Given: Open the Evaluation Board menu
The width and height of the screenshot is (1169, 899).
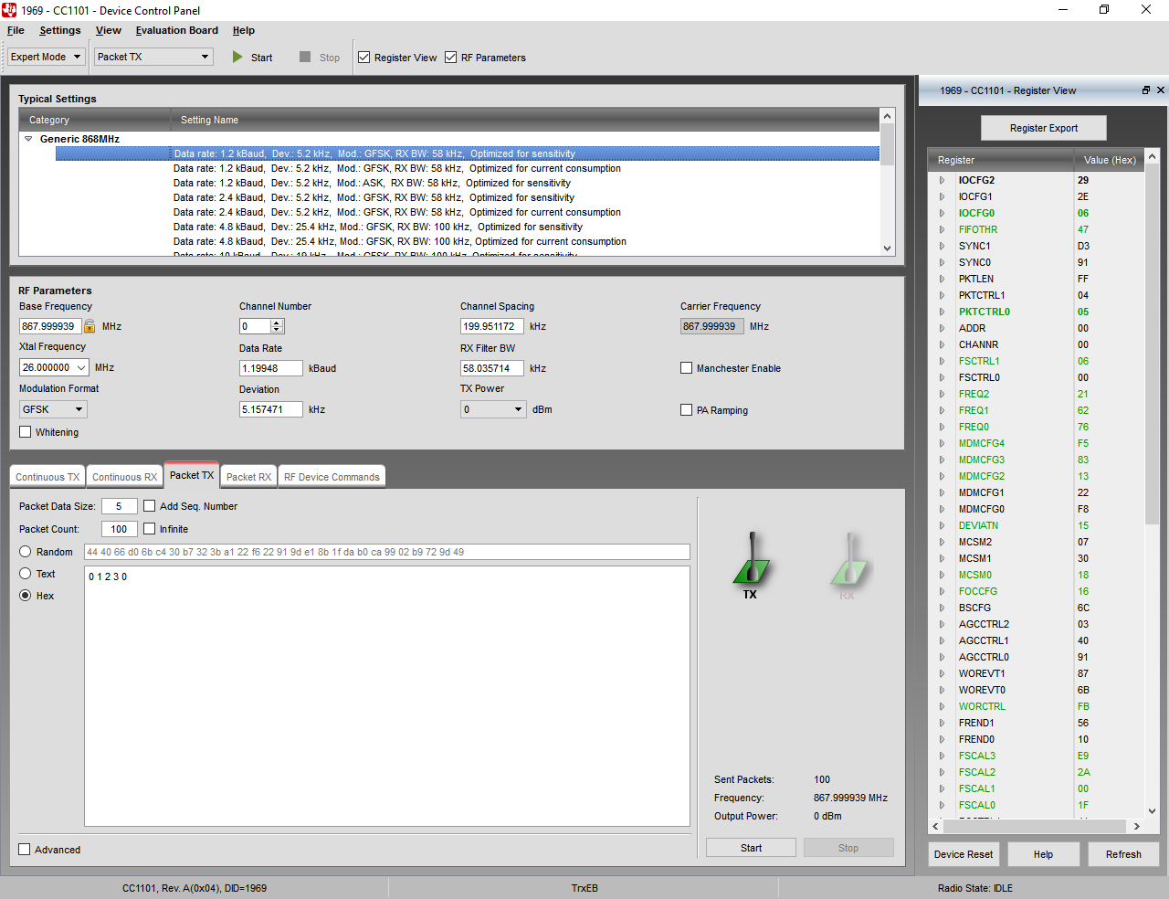Looking at the screenshot, I should pos(176,30).
